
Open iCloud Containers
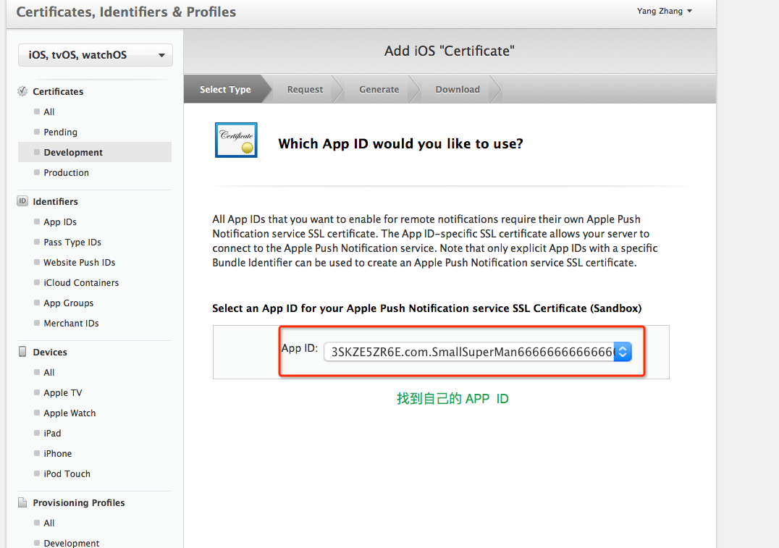pos(81,283)
